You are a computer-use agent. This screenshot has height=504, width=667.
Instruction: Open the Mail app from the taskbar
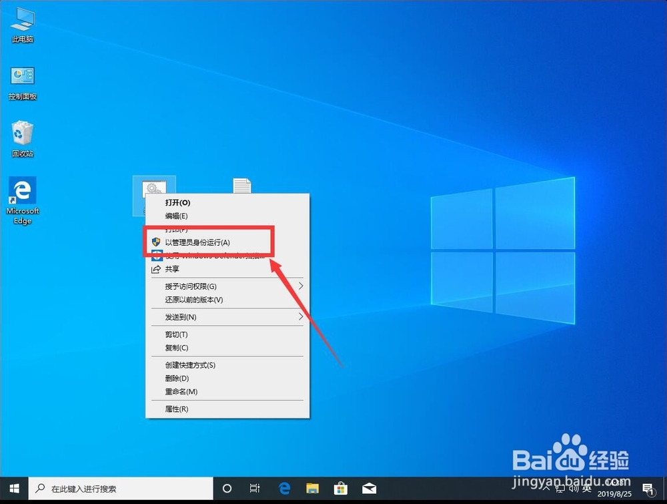(369, 489)
